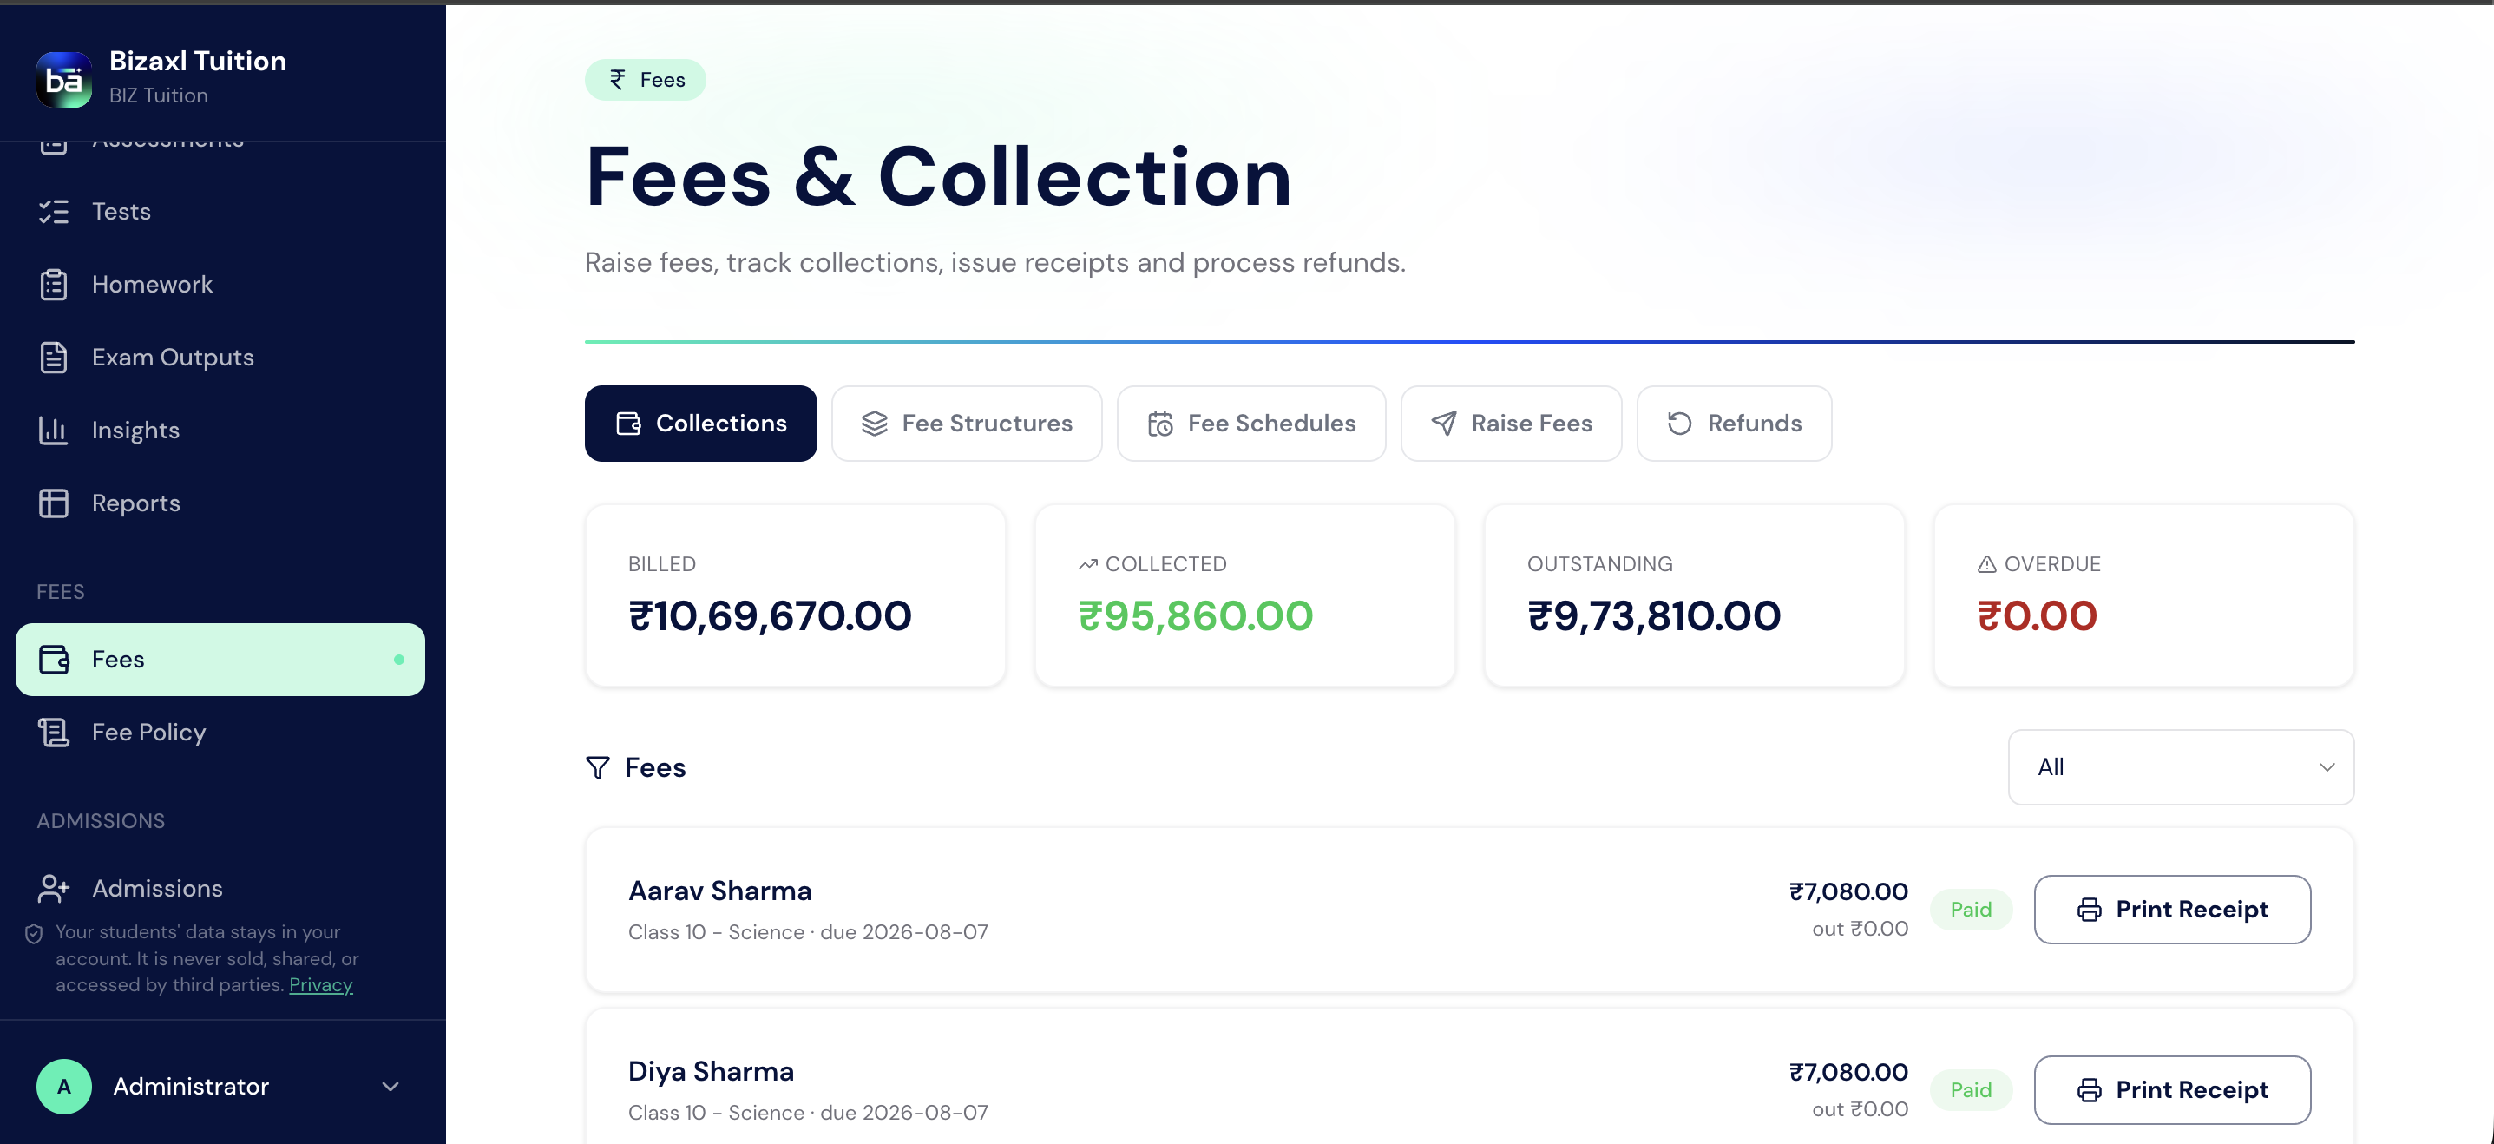
Task: Click the warning icon next to OVERDUE
Action: (1985, 564)
